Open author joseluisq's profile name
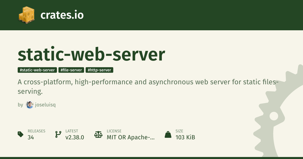This screenshot has height=159, width=303. click(45, 105)
